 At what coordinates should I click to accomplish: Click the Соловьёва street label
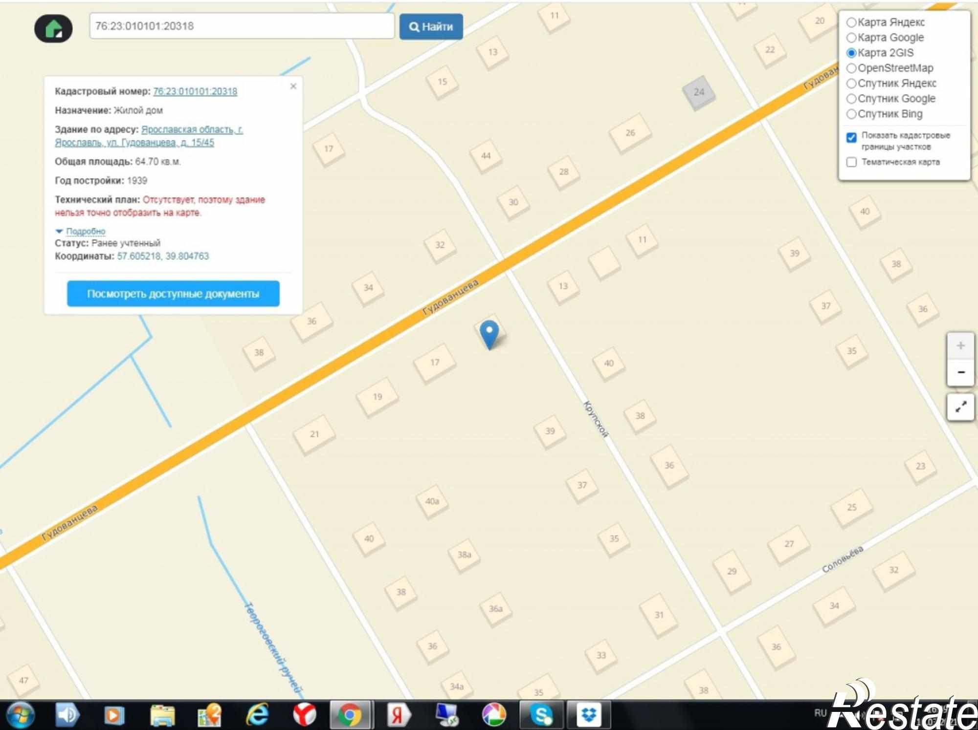[843, 559]
